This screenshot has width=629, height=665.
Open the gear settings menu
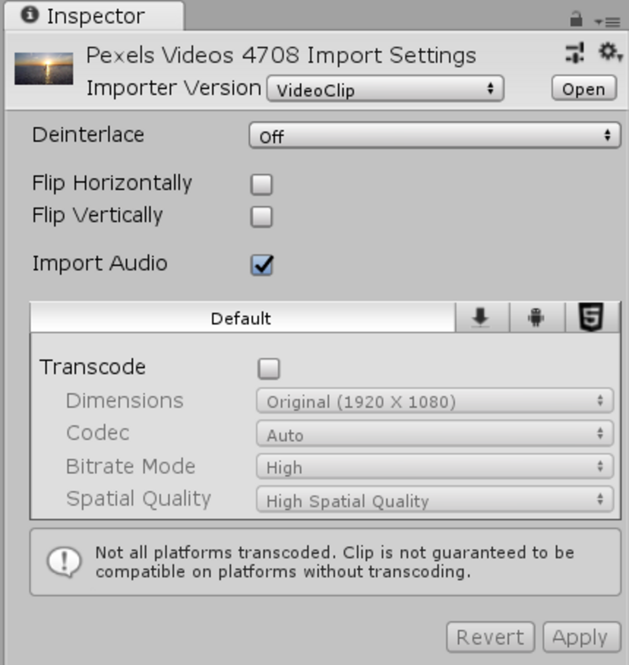tap(609, 52)
